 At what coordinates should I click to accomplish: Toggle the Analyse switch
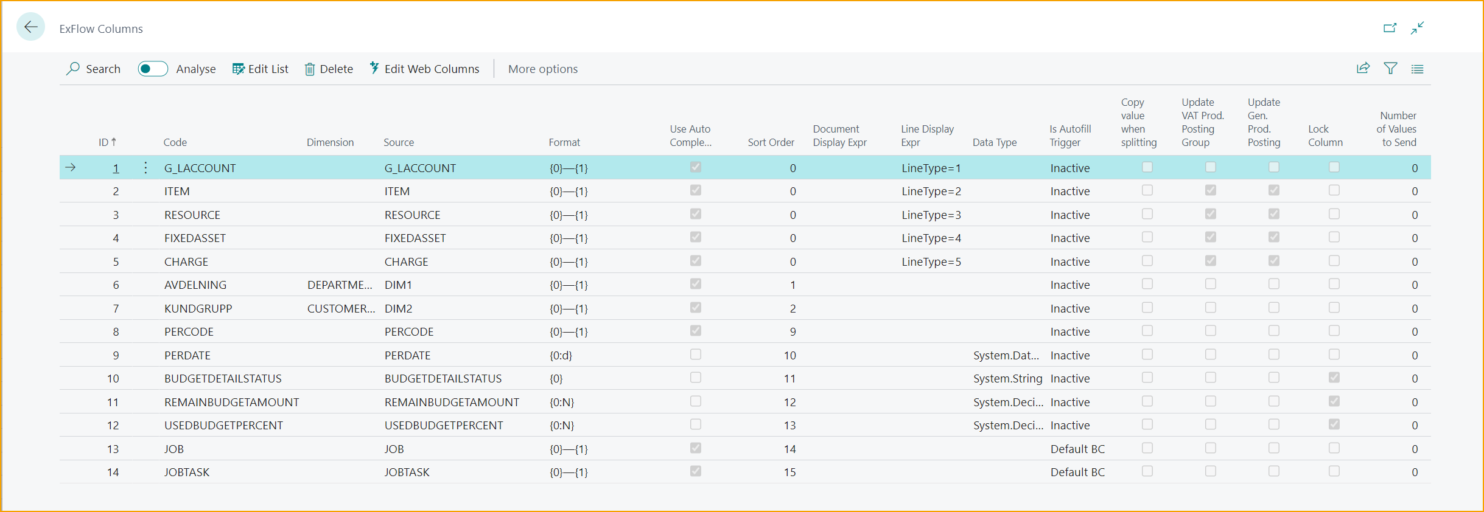coord(152,69)
